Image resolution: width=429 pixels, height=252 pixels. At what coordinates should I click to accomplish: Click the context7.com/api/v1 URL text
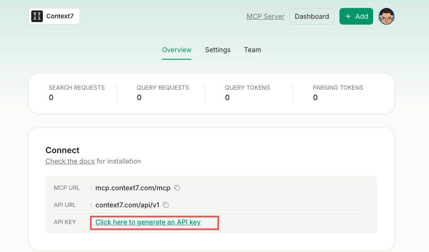click(x=127, y=205)
